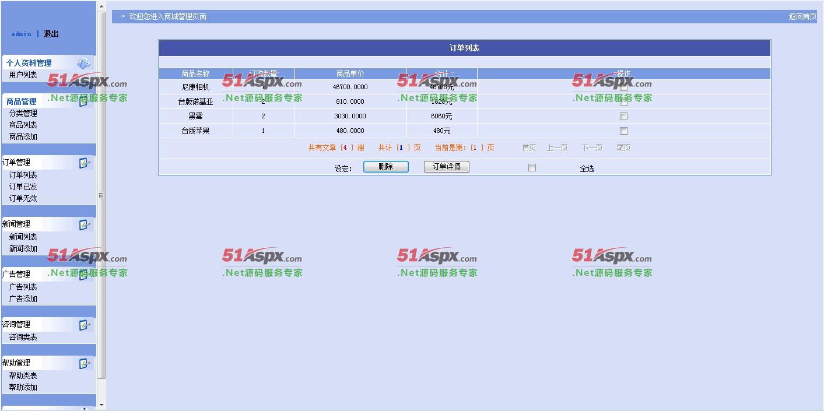This screenshot has height=411, width=824.
Task: Open 新闻添加 in sidebar
Action: click(x=23, y=248)
